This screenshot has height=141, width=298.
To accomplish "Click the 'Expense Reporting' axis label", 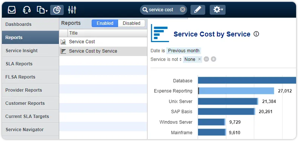I will 173,91.
